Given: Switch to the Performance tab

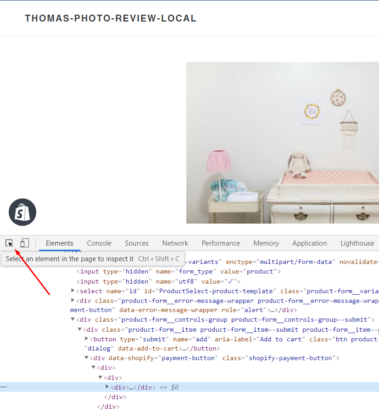Looking at the screenshot, I should coord(221,243).
